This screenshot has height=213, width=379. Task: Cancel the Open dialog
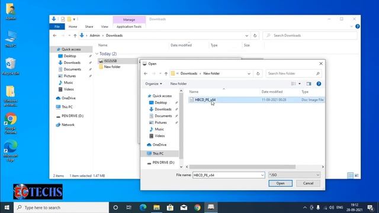pyautogui.click(x=308, y=183)
